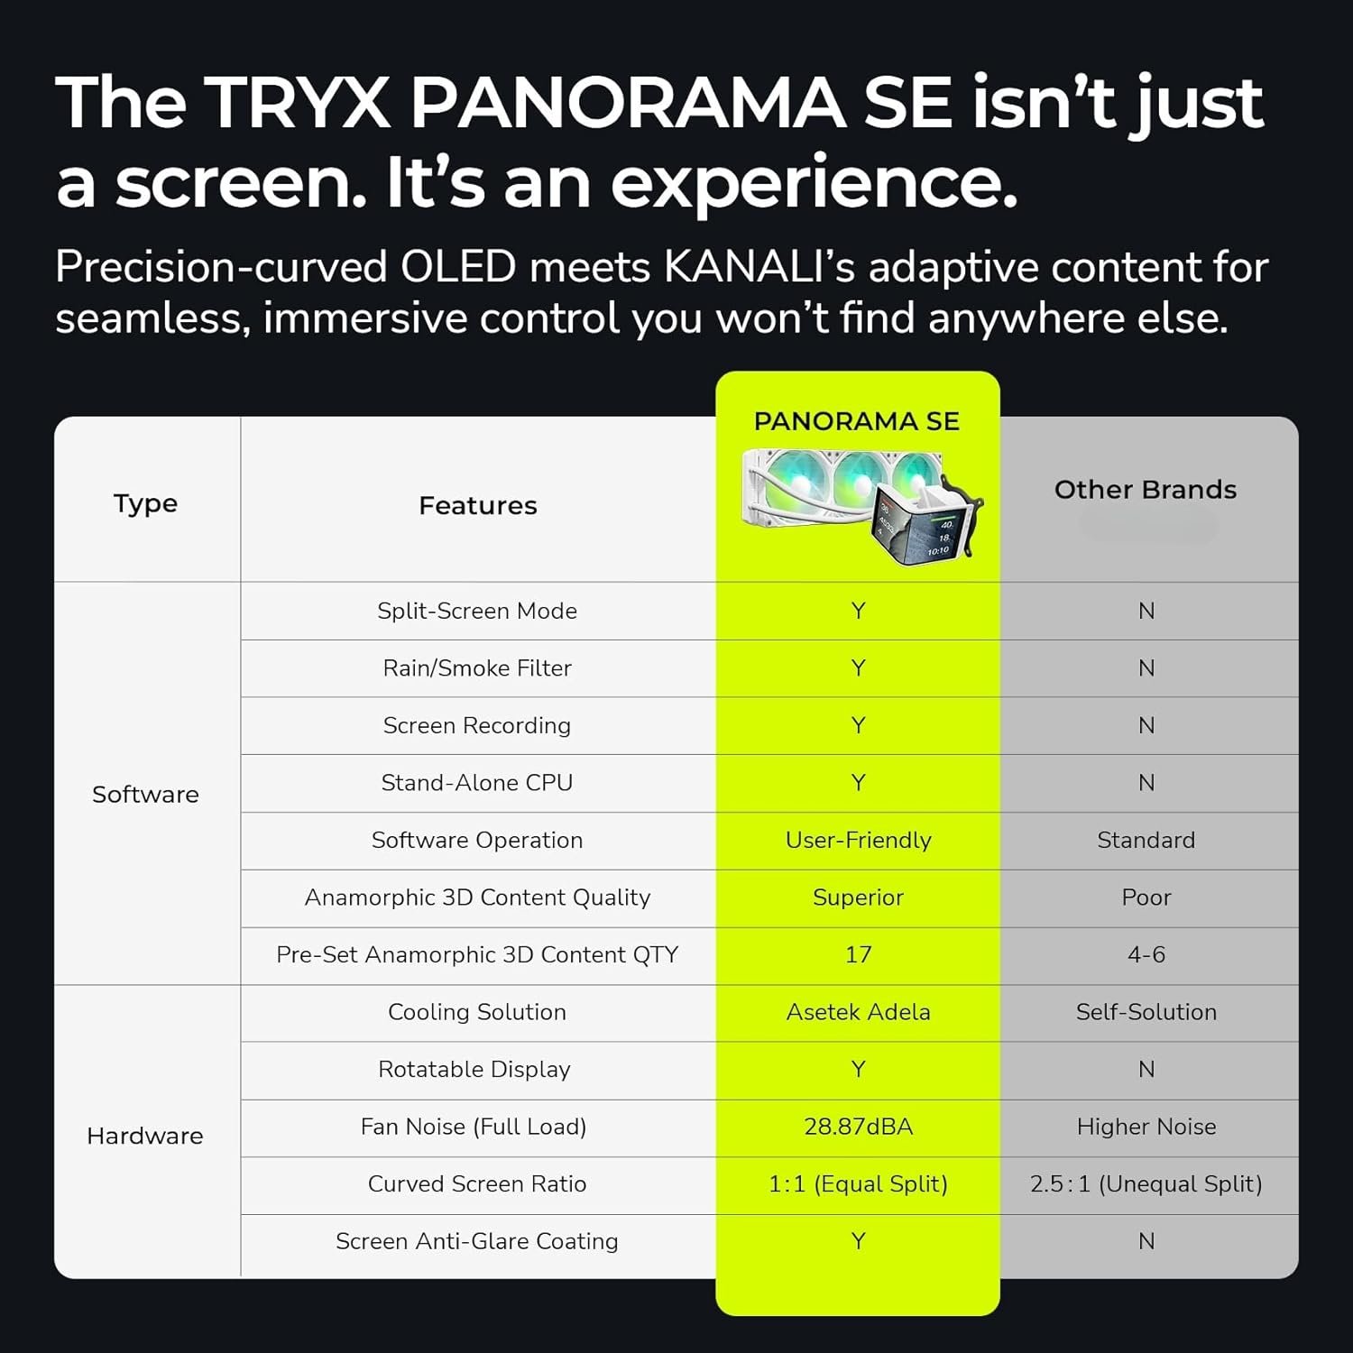Click the Stand-Alone CPU feature label
The height and width of the screenshot is (1353, 1353).
click(477, 783)
